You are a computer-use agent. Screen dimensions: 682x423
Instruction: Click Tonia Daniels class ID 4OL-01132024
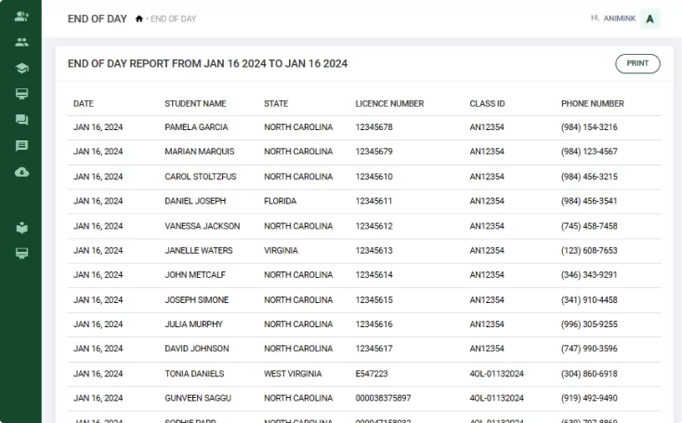coord(497,374)
